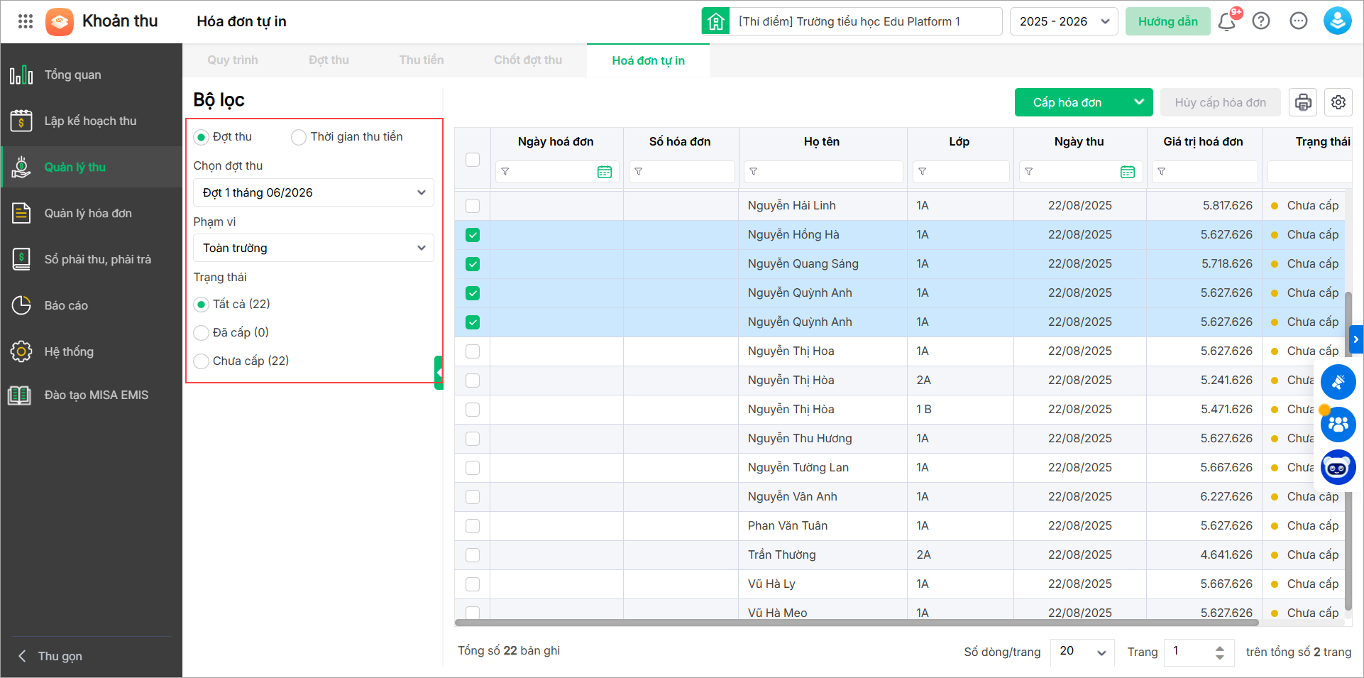Screen dimensions: 1364x678
Task: Open the notifications bell
Action: (x=1226, y=21)
